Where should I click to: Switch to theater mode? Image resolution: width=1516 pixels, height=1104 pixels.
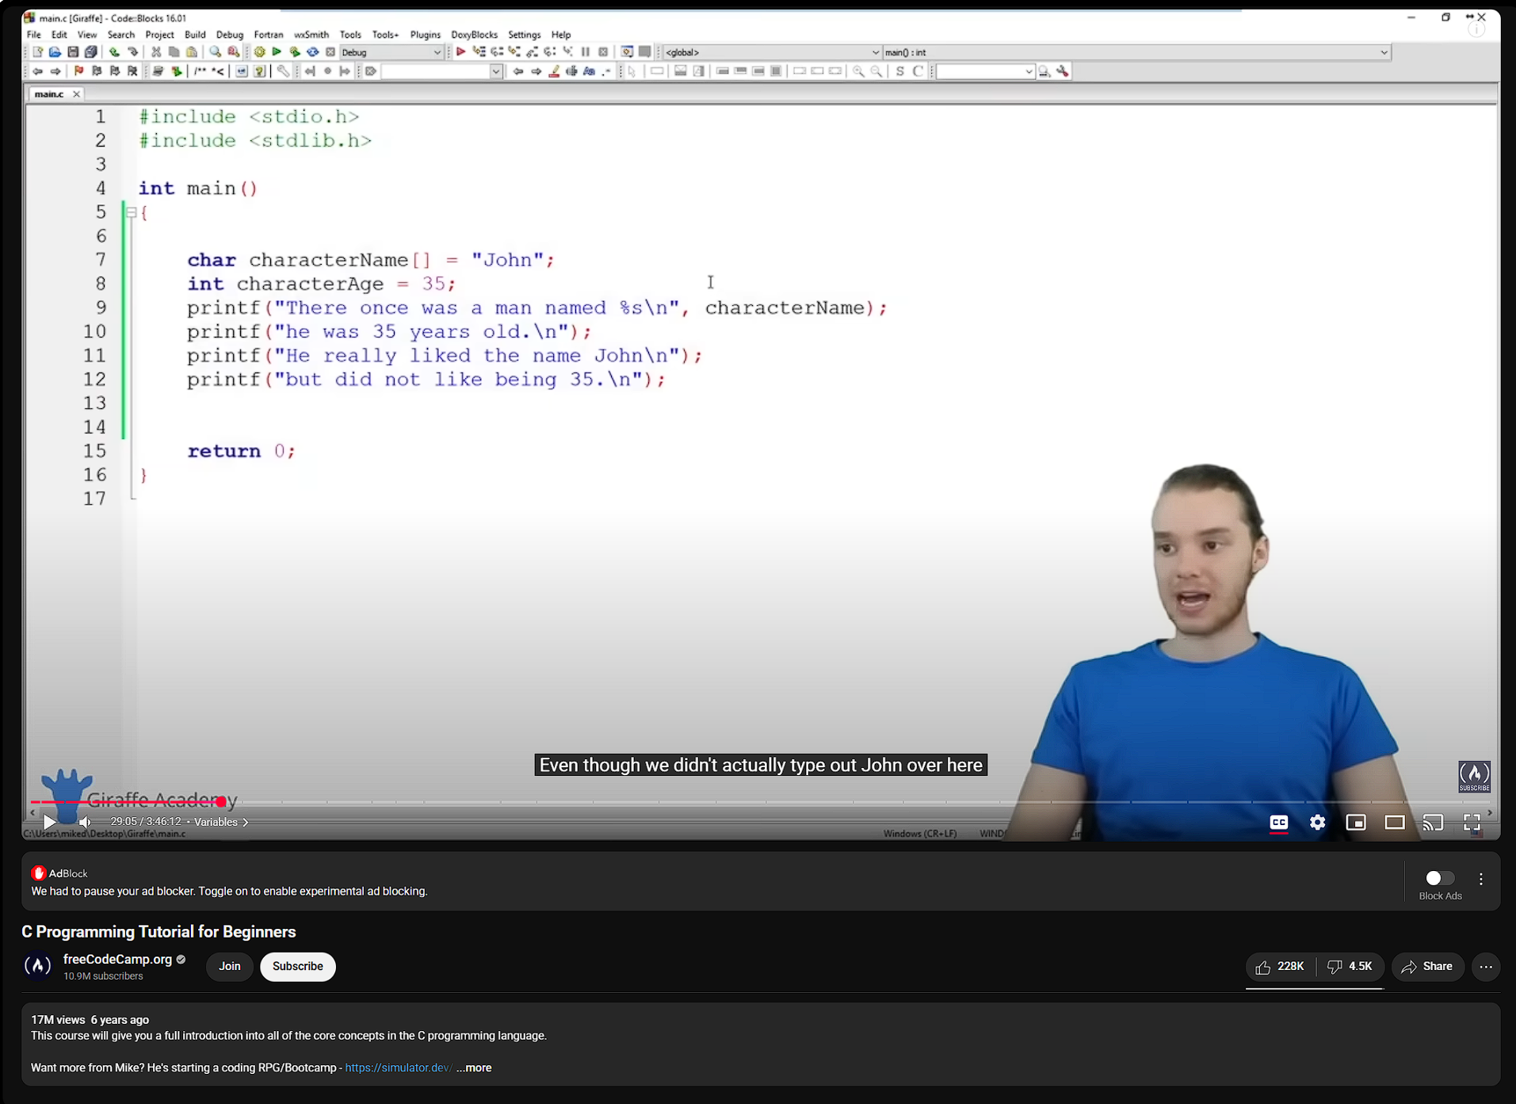pos(1395,823)
